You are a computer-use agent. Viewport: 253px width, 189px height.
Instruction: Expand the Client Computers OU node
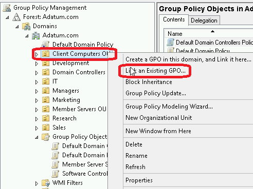click(x=37, y=54)
